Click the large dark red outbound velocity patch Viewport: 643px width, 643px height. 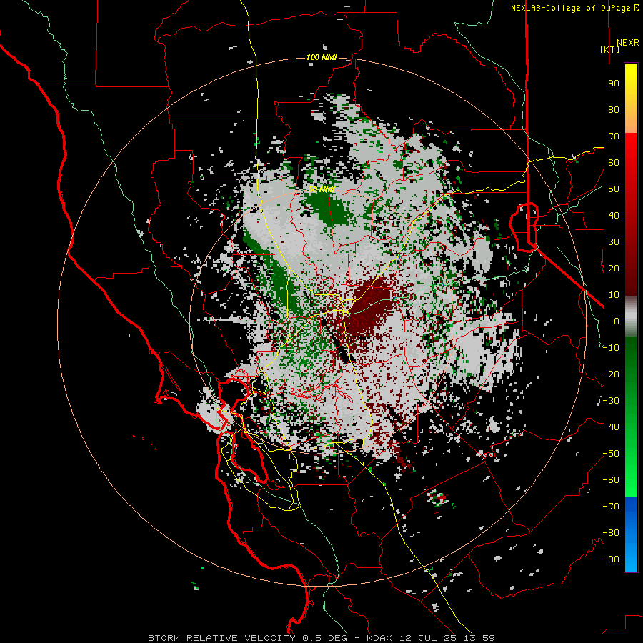click(x=369, y=306)
